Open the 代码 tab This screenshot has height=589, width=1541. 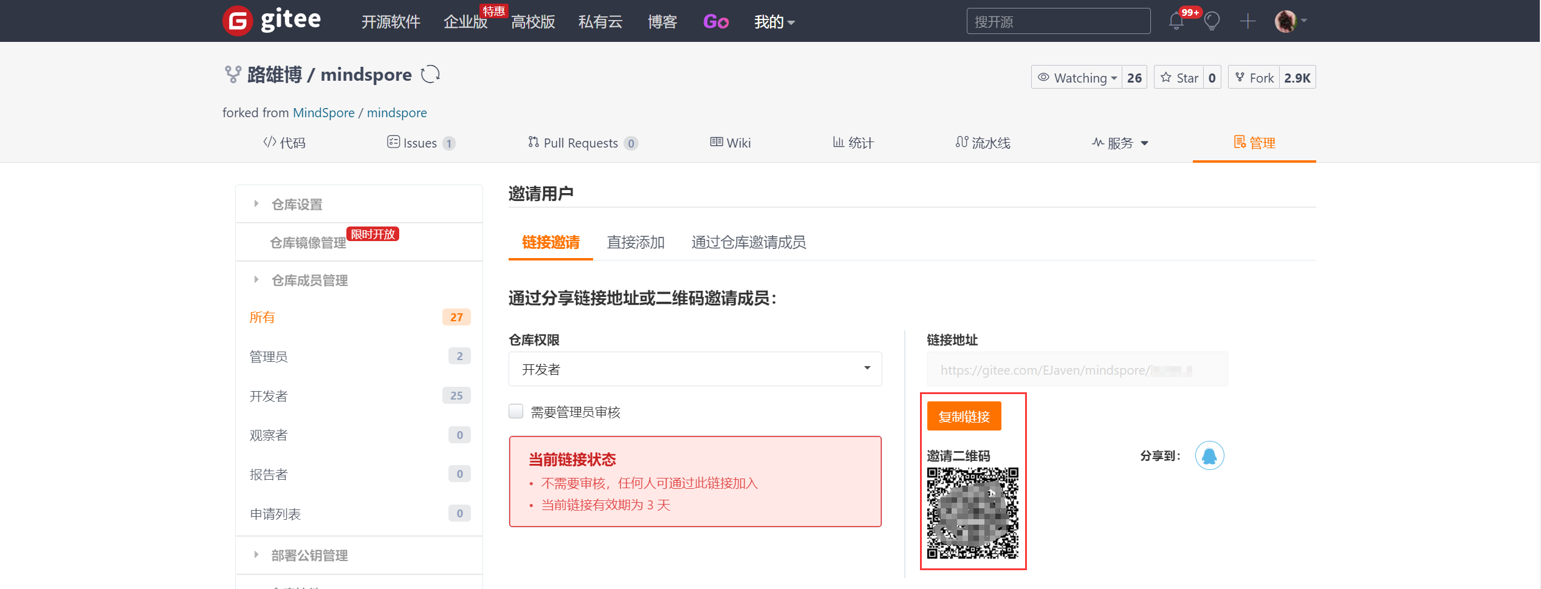(x=284, y=143)
